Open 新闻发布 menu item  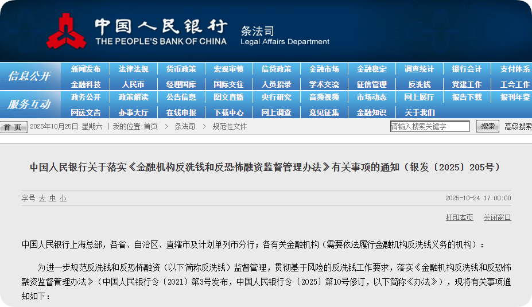(x=86, y=69)
